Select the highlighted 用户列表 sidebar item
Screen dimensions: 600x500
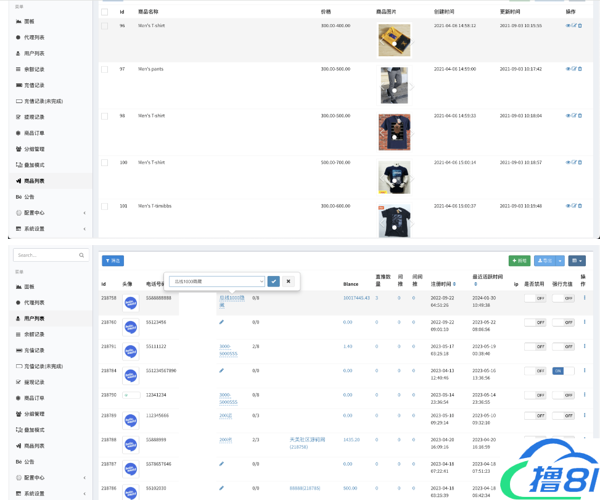click(34, 319)
